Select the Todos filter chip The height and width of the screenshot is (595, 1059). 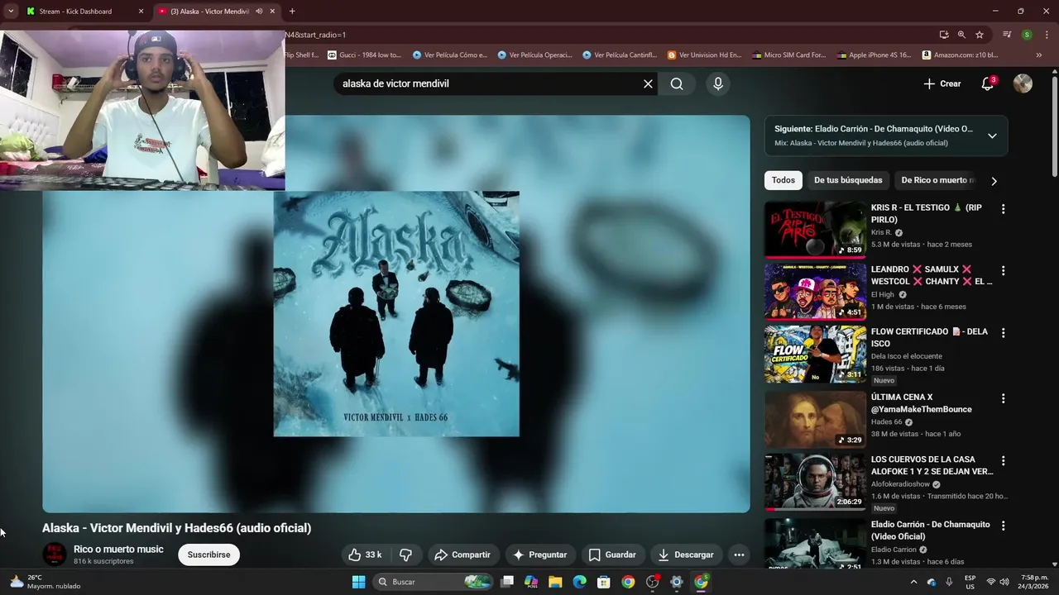783,180
